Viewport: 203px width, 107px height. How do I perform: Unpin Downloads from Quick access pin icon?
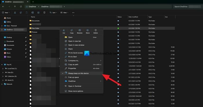pos(26,41)
